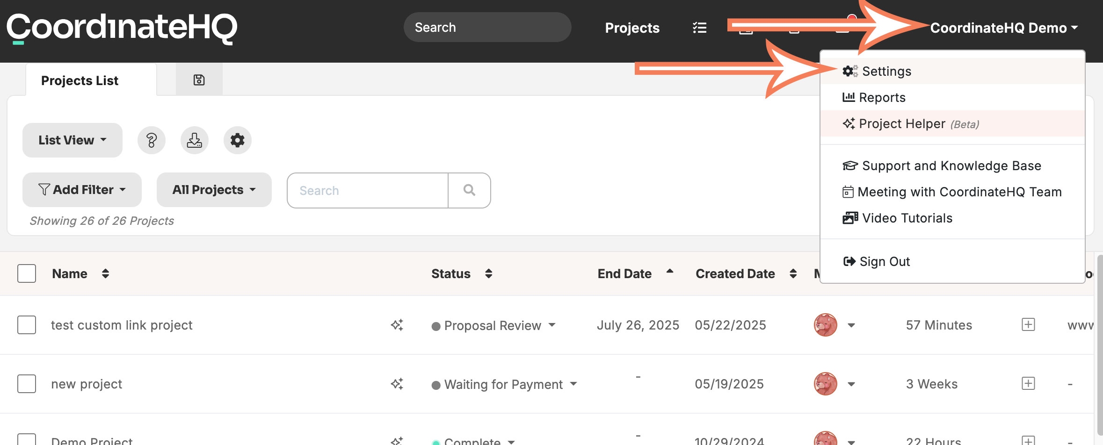This screenshot has width=1103, height=445.
Task: Click the save view icon tab
Action: pyautogui.click(x=199, y=80)
